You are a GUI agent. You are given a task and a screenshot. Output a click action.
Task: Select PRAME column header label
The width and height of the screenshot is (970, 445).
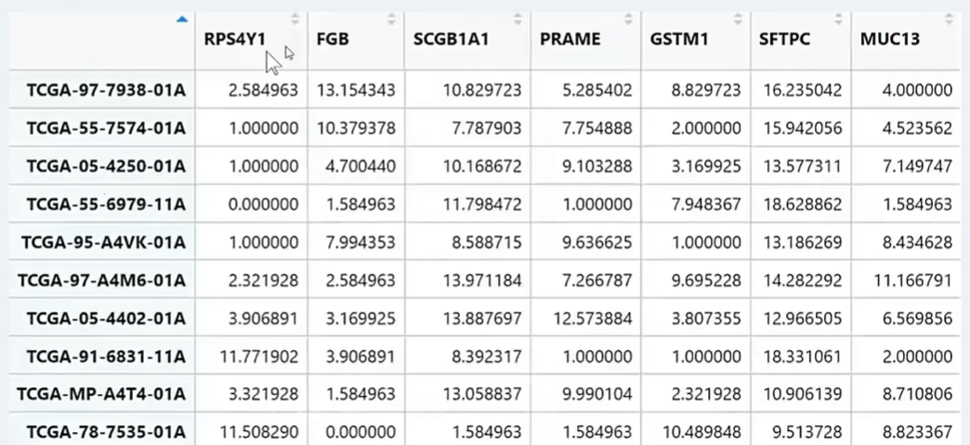click(x=570, y=39)
